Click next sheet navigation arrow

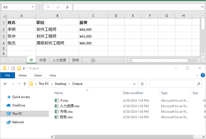tap(15, 60)
